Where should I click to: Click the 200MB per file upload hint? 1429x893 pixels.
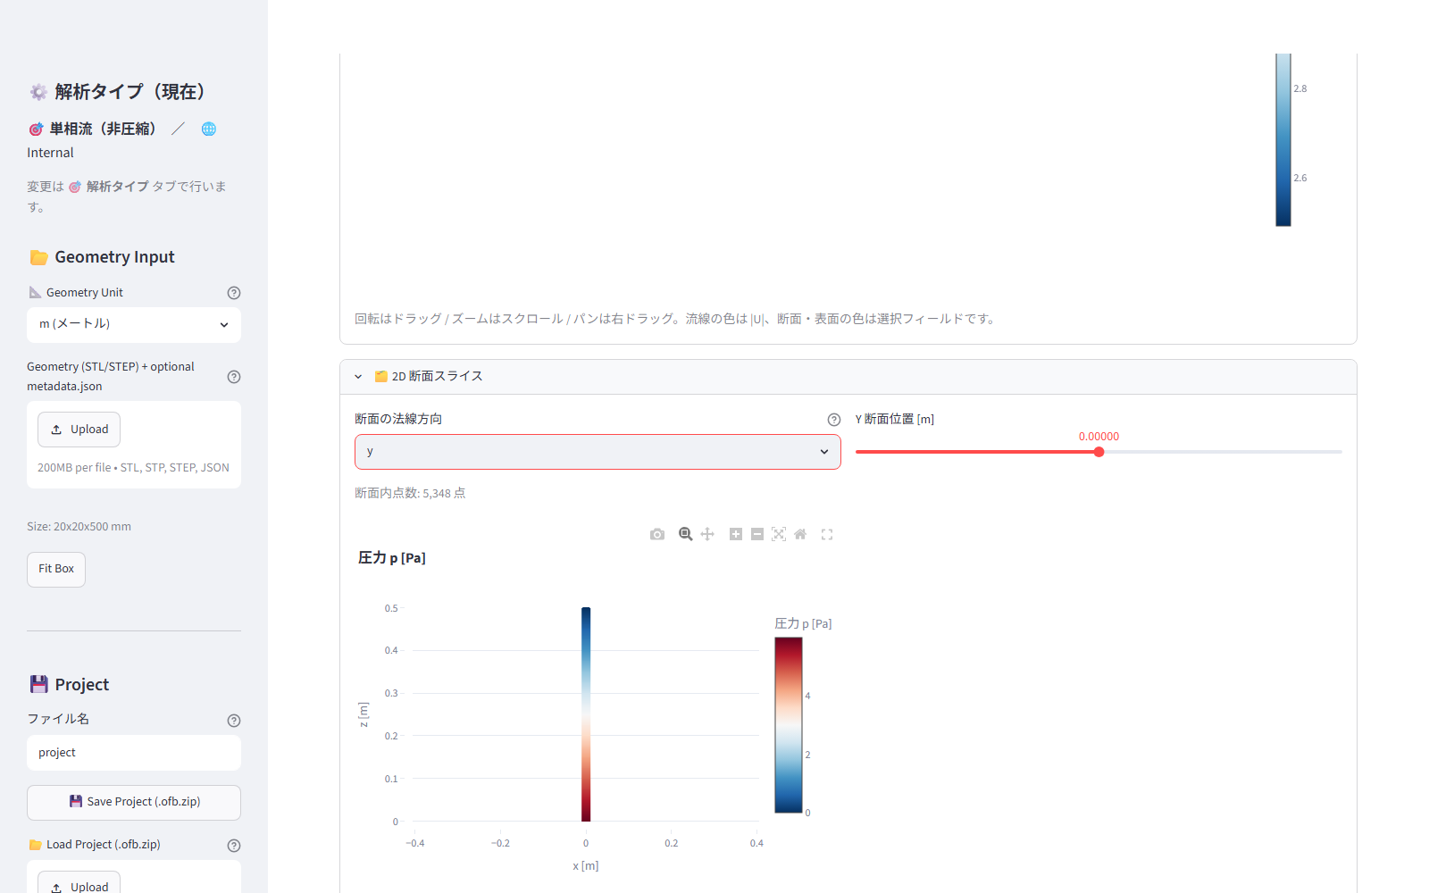tap(133, 468)
